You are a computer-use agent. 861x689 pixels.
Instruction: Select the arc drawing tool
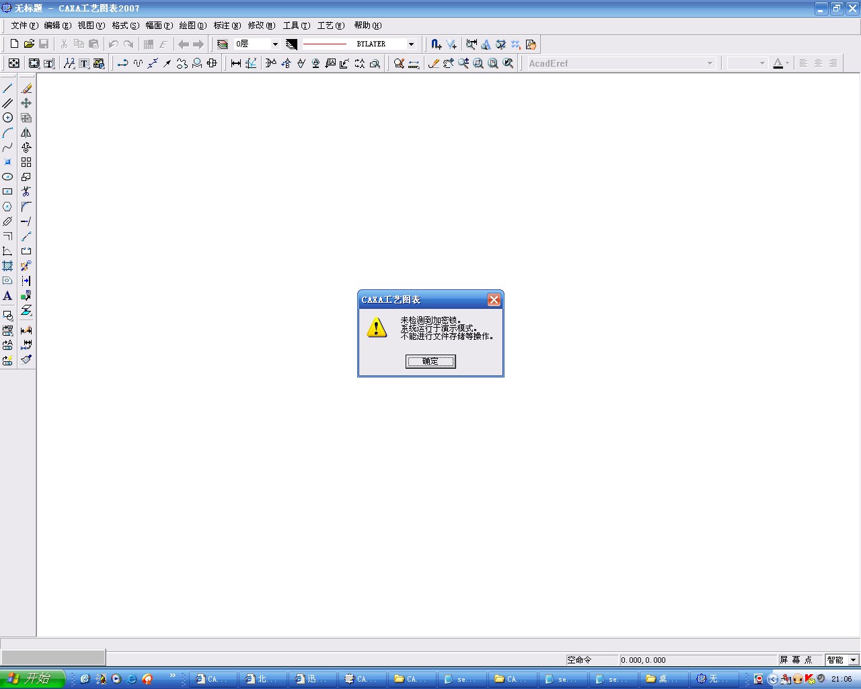coord(8,133)
